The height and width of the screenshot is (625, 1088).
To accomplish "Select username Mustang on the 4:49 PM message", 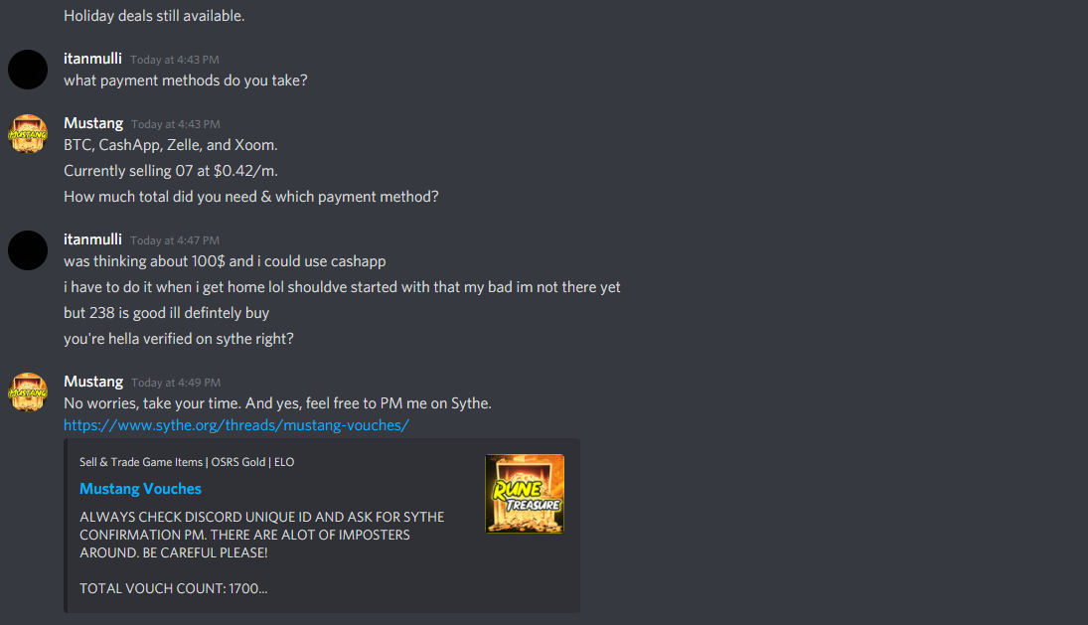I will (93, 382).
